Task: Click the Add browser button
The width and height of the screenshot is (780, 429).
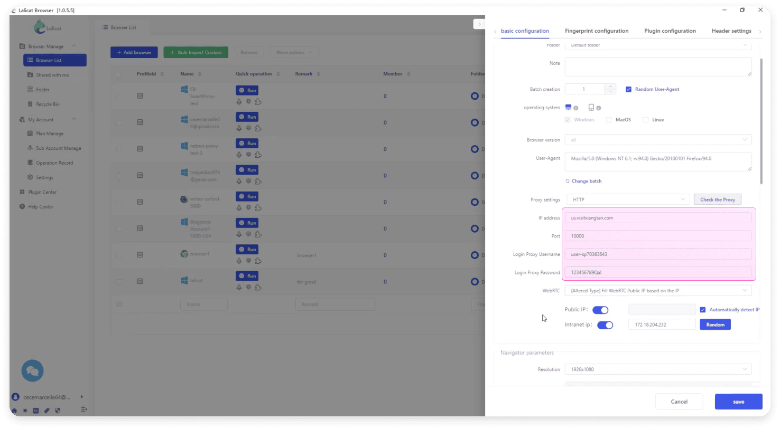Action: point(134,52)
